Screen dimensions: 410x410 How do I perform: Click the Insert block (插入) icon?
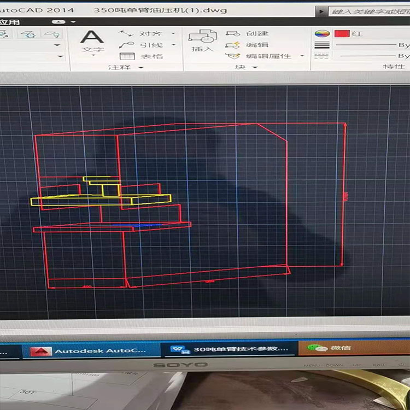(202, 40)
